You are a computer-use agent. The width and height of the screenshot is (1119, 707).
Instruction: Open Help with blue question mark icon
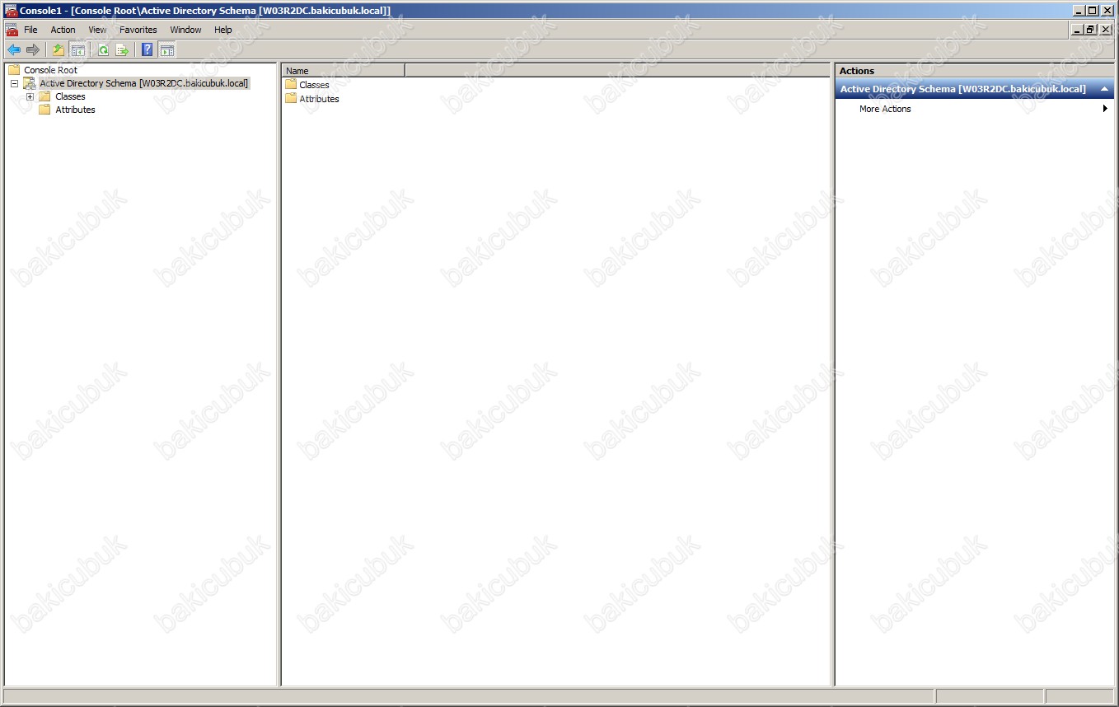point(147,50)
